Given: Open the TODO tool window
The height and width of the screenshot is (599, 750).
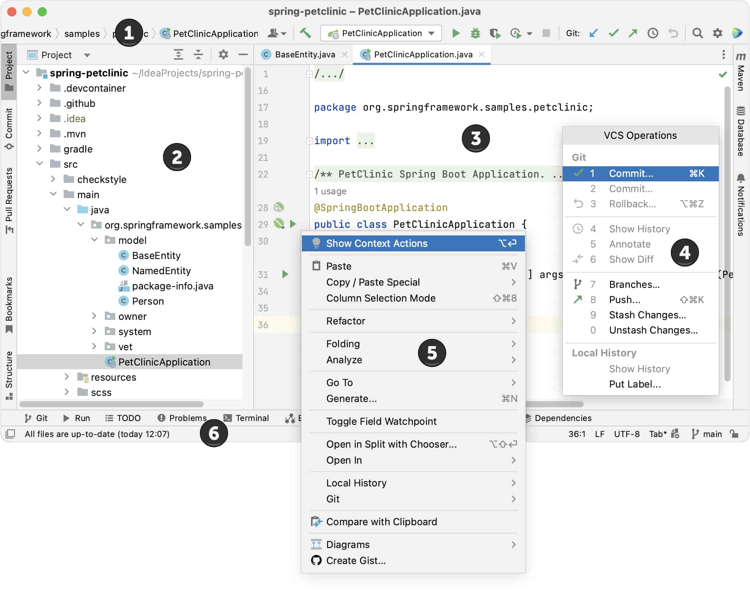Looking at the screenshot, I should pos(123,418).
